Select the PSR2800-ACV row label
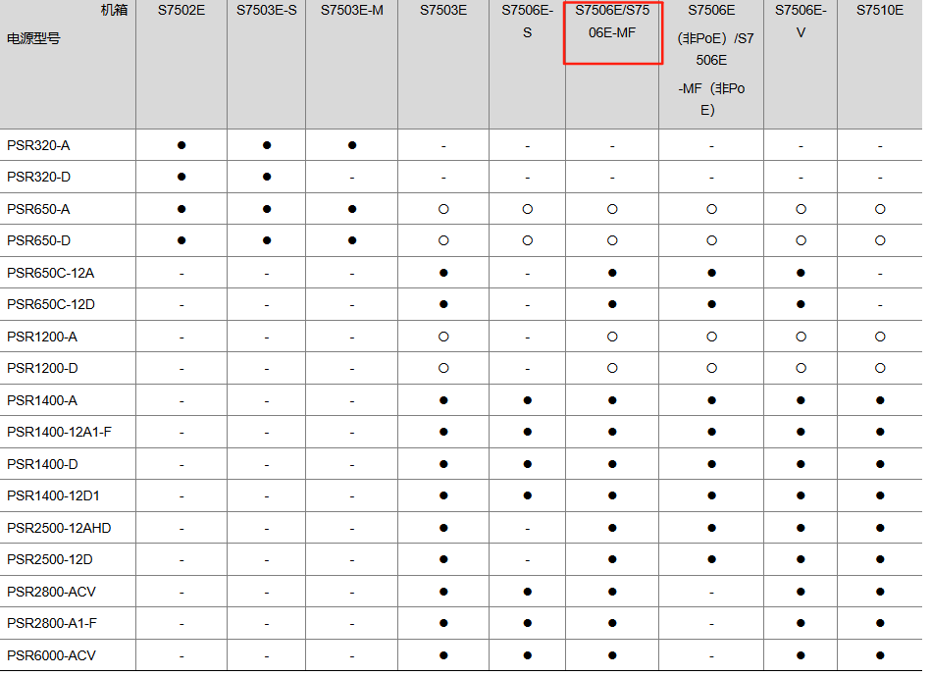The image size is (931, 676). tap(51, 592)
